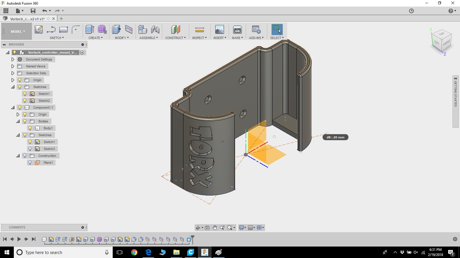Click the New Component assemble icon

(143, 29)
